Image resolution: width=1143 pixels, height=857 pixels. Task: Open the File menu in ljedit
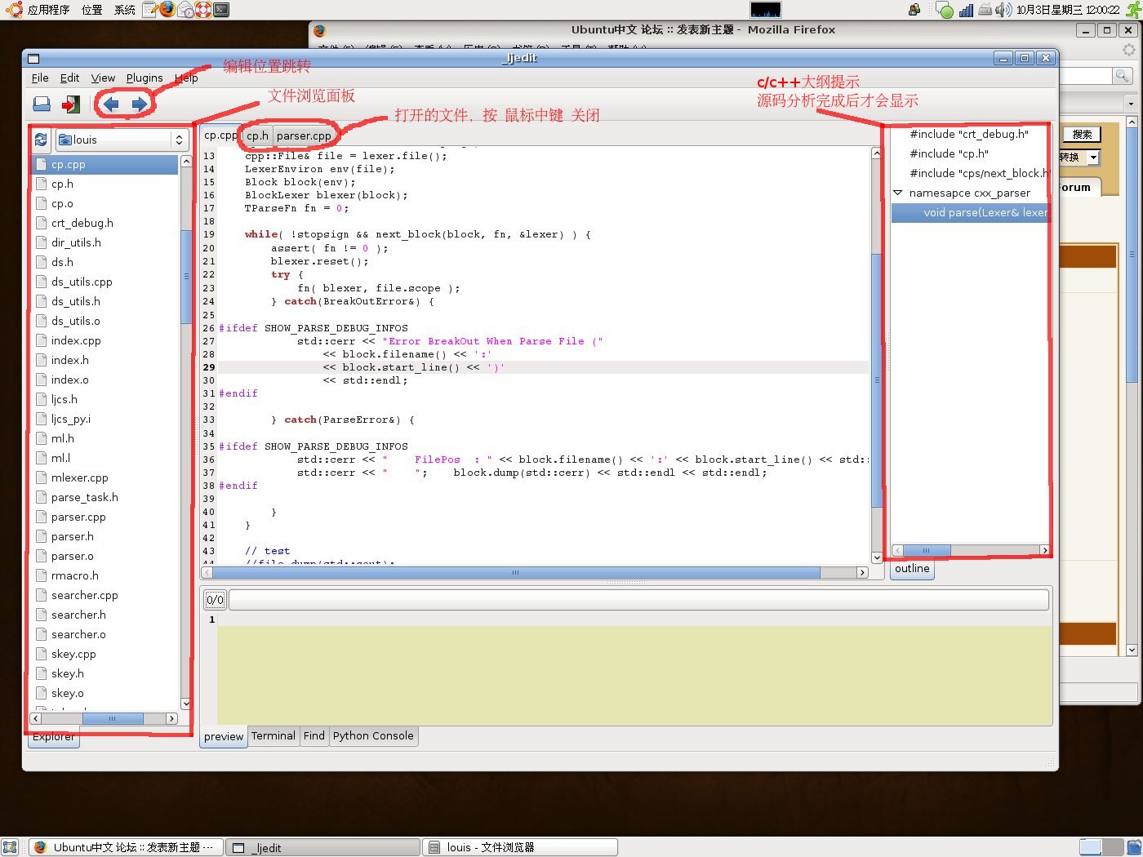point(40,78)
